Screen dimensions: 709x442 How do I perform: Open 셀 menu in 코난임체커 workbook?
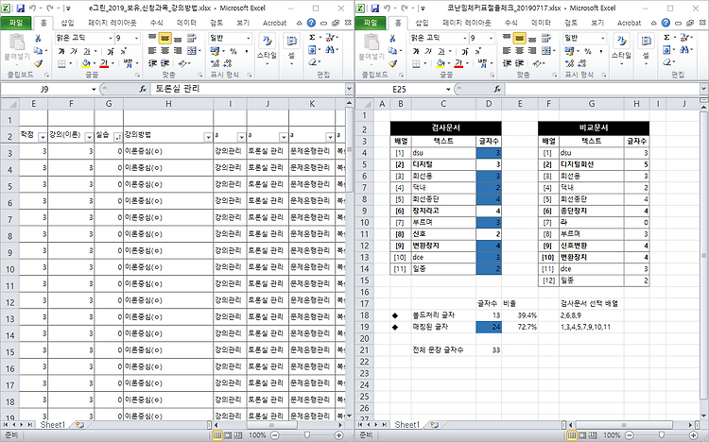[x=646, y=51]
